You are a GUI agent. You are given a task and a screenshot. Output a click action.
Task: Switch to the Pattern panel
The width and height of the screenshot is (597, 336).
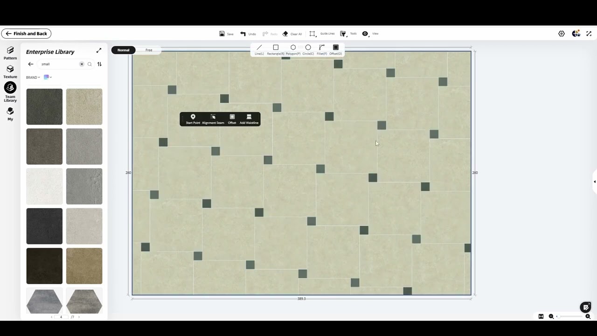click(x=10, y=53)
